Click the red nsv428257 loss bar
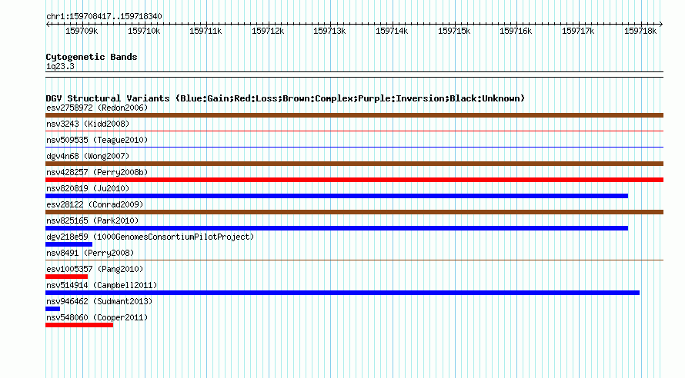Screen dimensions: 685x378 click(354, 180)
